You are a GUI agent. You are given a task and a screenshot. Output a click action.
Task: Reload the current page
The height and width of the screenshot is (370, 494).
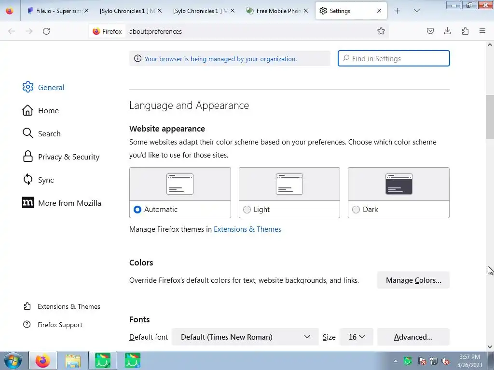point(46,31)
